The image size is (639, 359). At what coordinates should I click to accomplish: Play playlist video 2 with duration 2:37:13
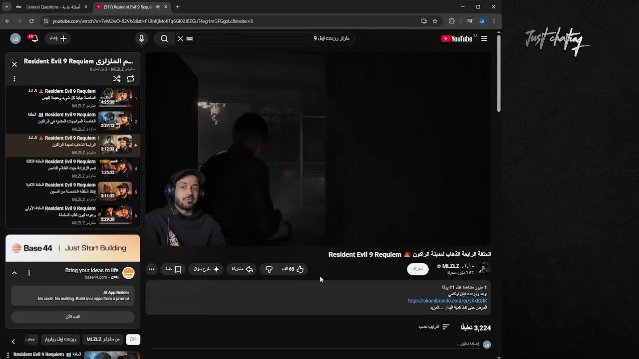coord(73,122)
